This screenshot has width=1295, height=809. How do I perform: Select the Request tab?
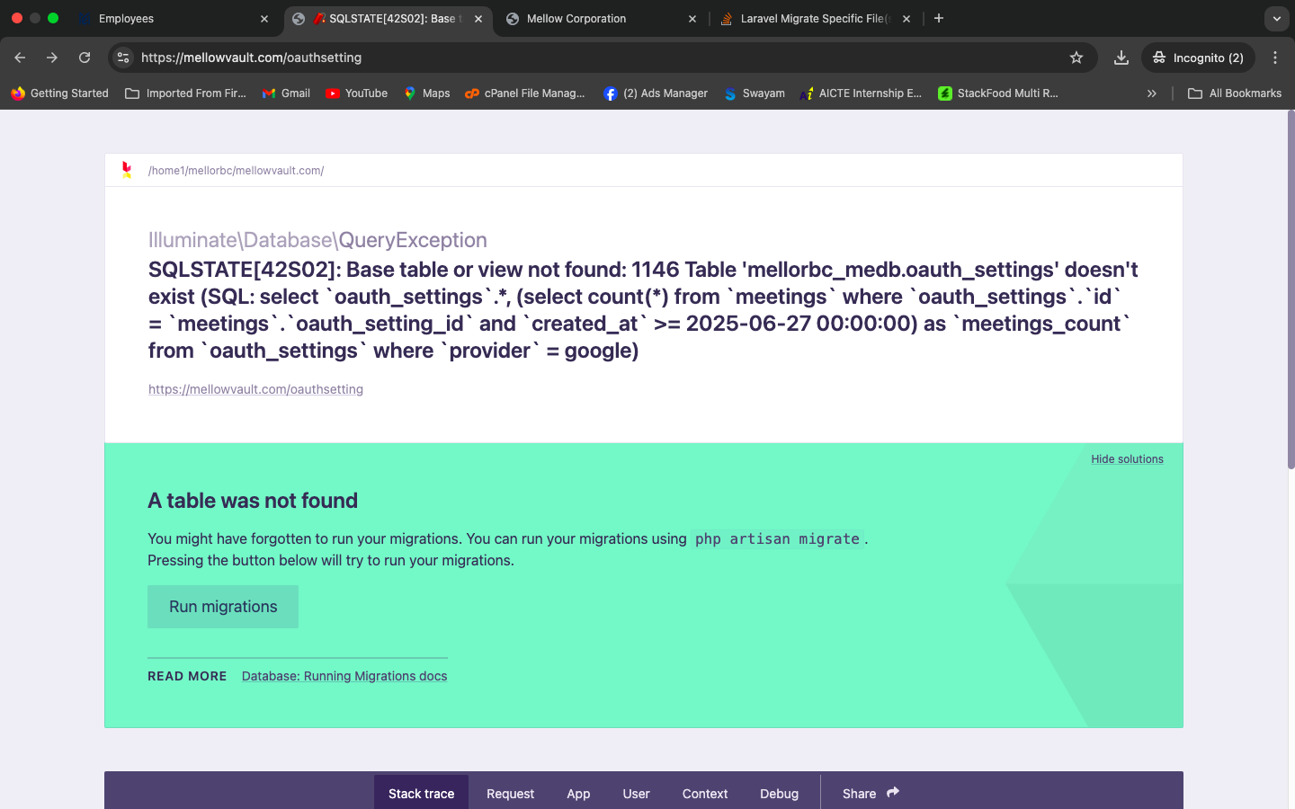(510, 793)
